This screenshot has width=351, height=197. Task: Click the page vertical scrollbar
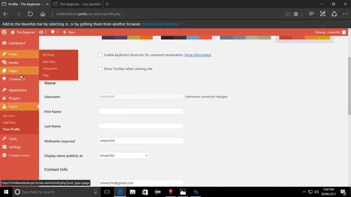click(349, 86)
